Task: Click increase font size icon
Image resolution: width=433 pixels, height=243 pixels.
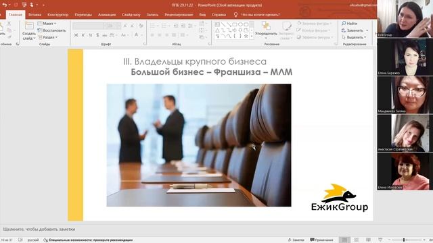Action: click(x=124, y=26)
